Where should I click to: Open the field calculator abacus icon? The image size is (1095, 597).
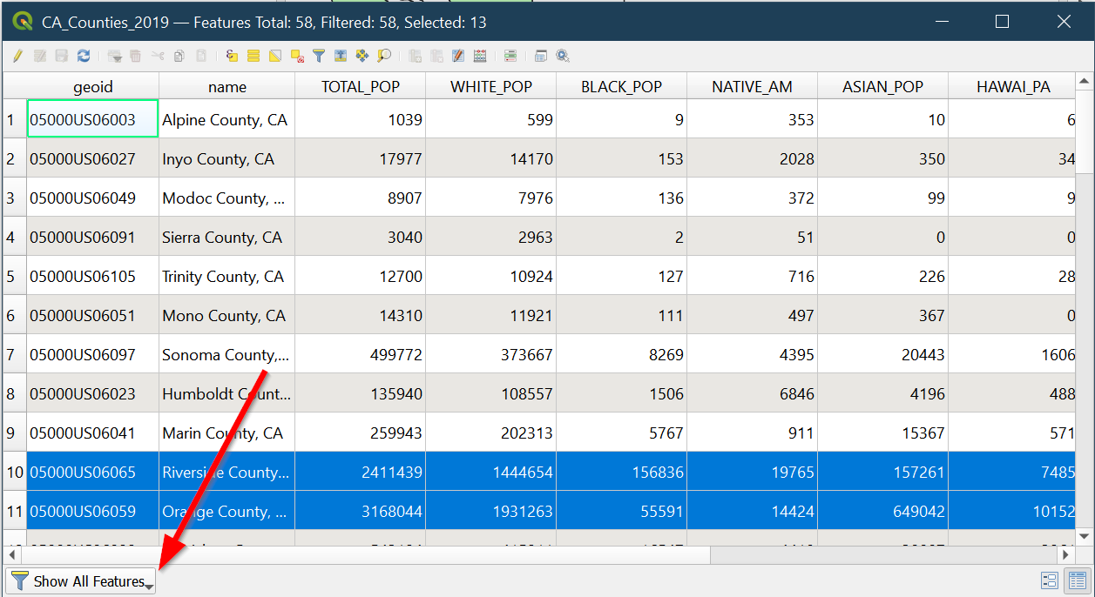[x=480, y=56]
